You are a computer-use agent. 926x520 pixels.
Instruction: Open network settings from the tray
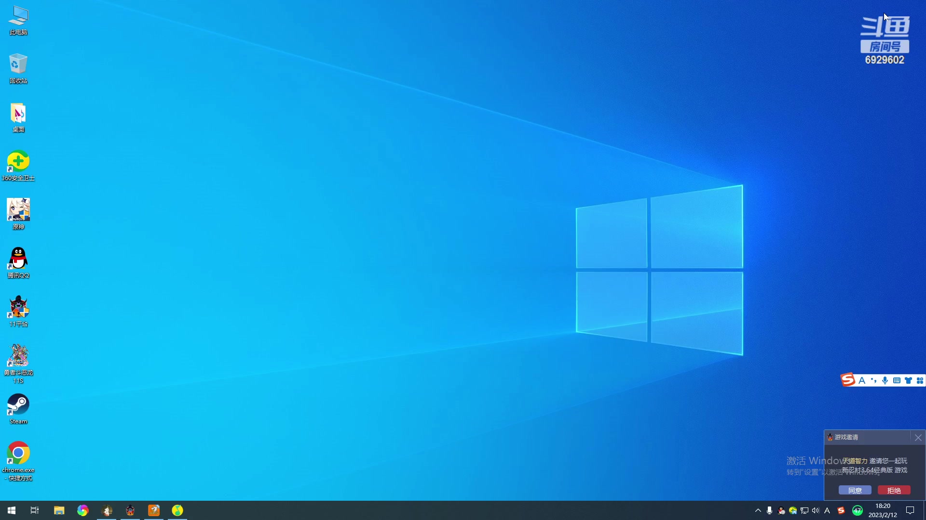804,510
